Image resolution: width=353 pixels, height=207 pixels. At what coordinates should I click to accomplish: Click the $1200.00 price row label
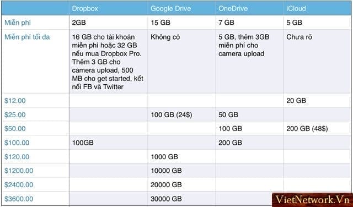point(19,171)
